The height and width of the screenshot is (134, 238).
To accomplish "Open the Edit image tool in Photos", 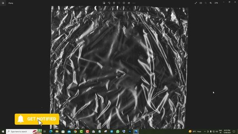I will click(x=104, y=3).
